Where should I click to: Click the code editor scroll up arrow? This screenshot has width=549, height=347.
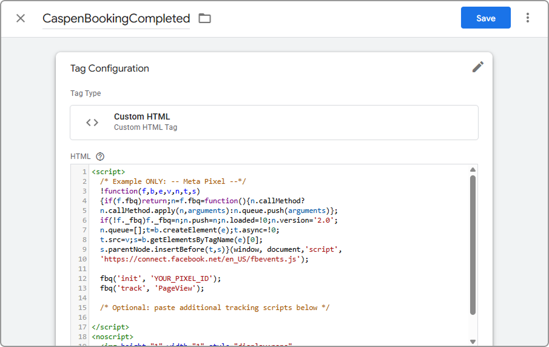pos(473,170)
